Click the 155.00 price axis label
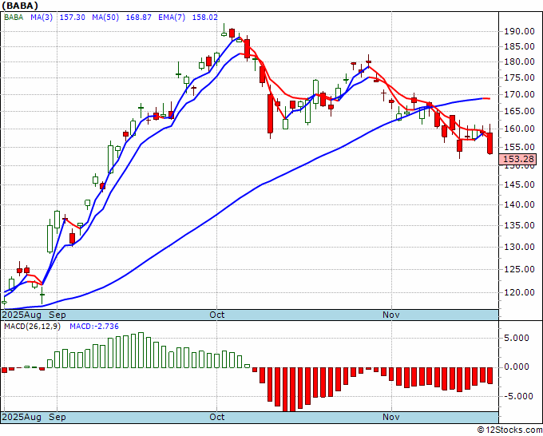 point(520,147)
